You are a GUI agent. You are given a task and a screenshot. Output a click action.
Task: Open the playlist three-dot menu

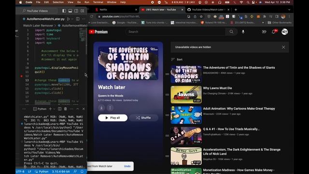(x=110, y=108)
